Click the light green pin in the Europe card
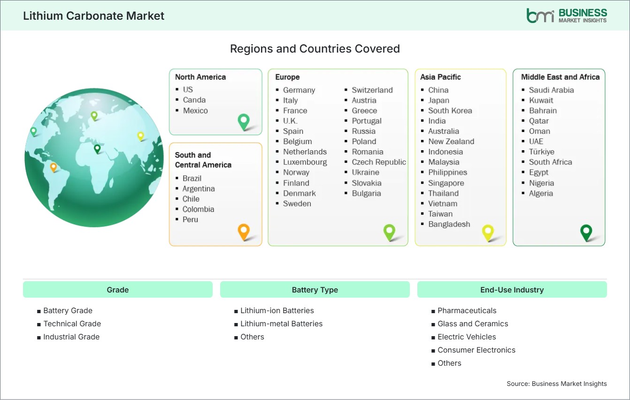 [389, 232]
